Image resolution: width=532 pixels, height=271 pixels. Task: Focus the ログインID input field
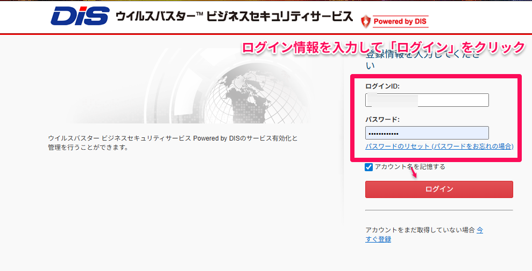pyautogui.click(x=427, y=100)
